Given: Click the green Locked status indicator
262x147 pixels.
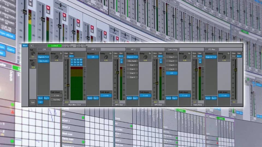Looking at the screenshot, I should coord(55,46).
